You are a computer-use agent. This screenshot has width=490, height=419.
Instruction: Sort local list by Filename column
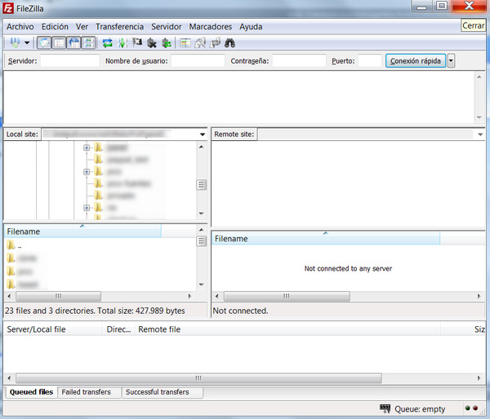(x=82, y=232)
